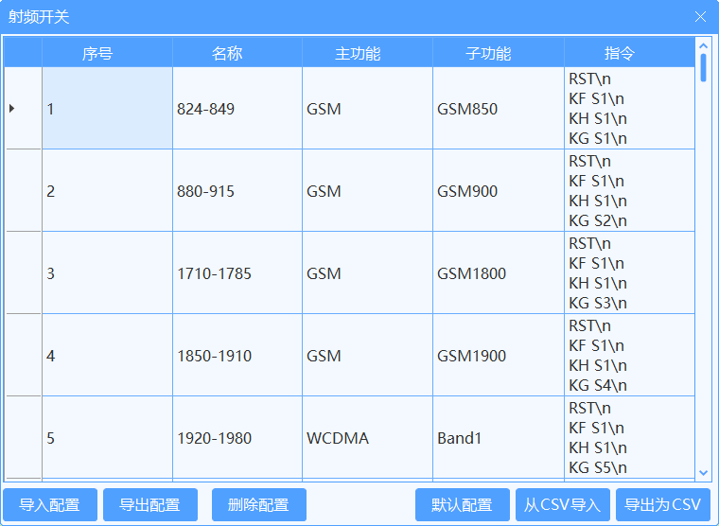Select row header with current-row arrow
The width and height of the screenshot is (719, 526).
(x=23, y=108)
